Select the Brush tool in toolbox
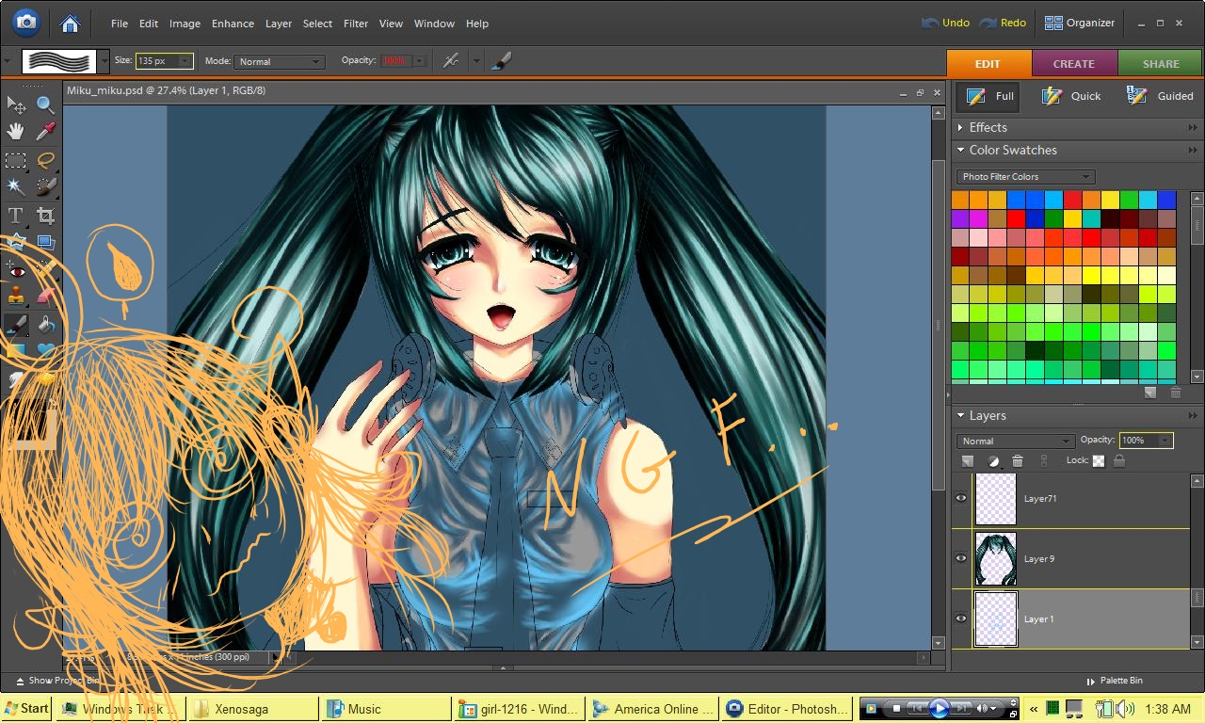 point(16,326)
